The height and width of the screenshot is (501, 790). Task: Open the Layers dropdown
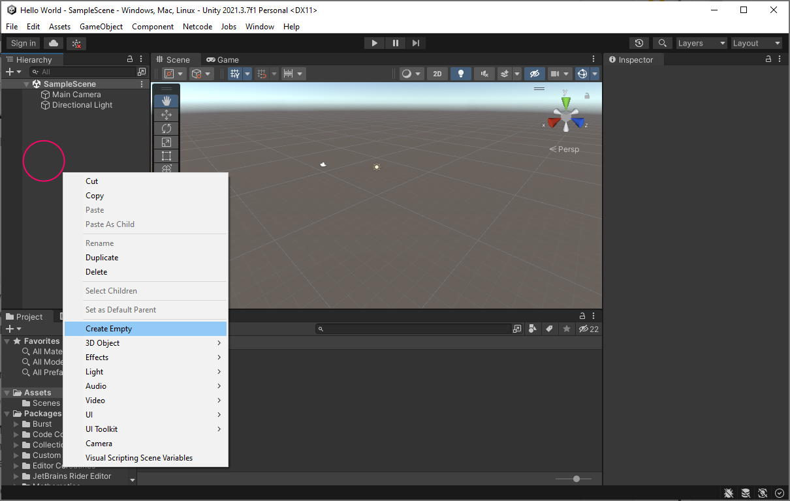701,43
